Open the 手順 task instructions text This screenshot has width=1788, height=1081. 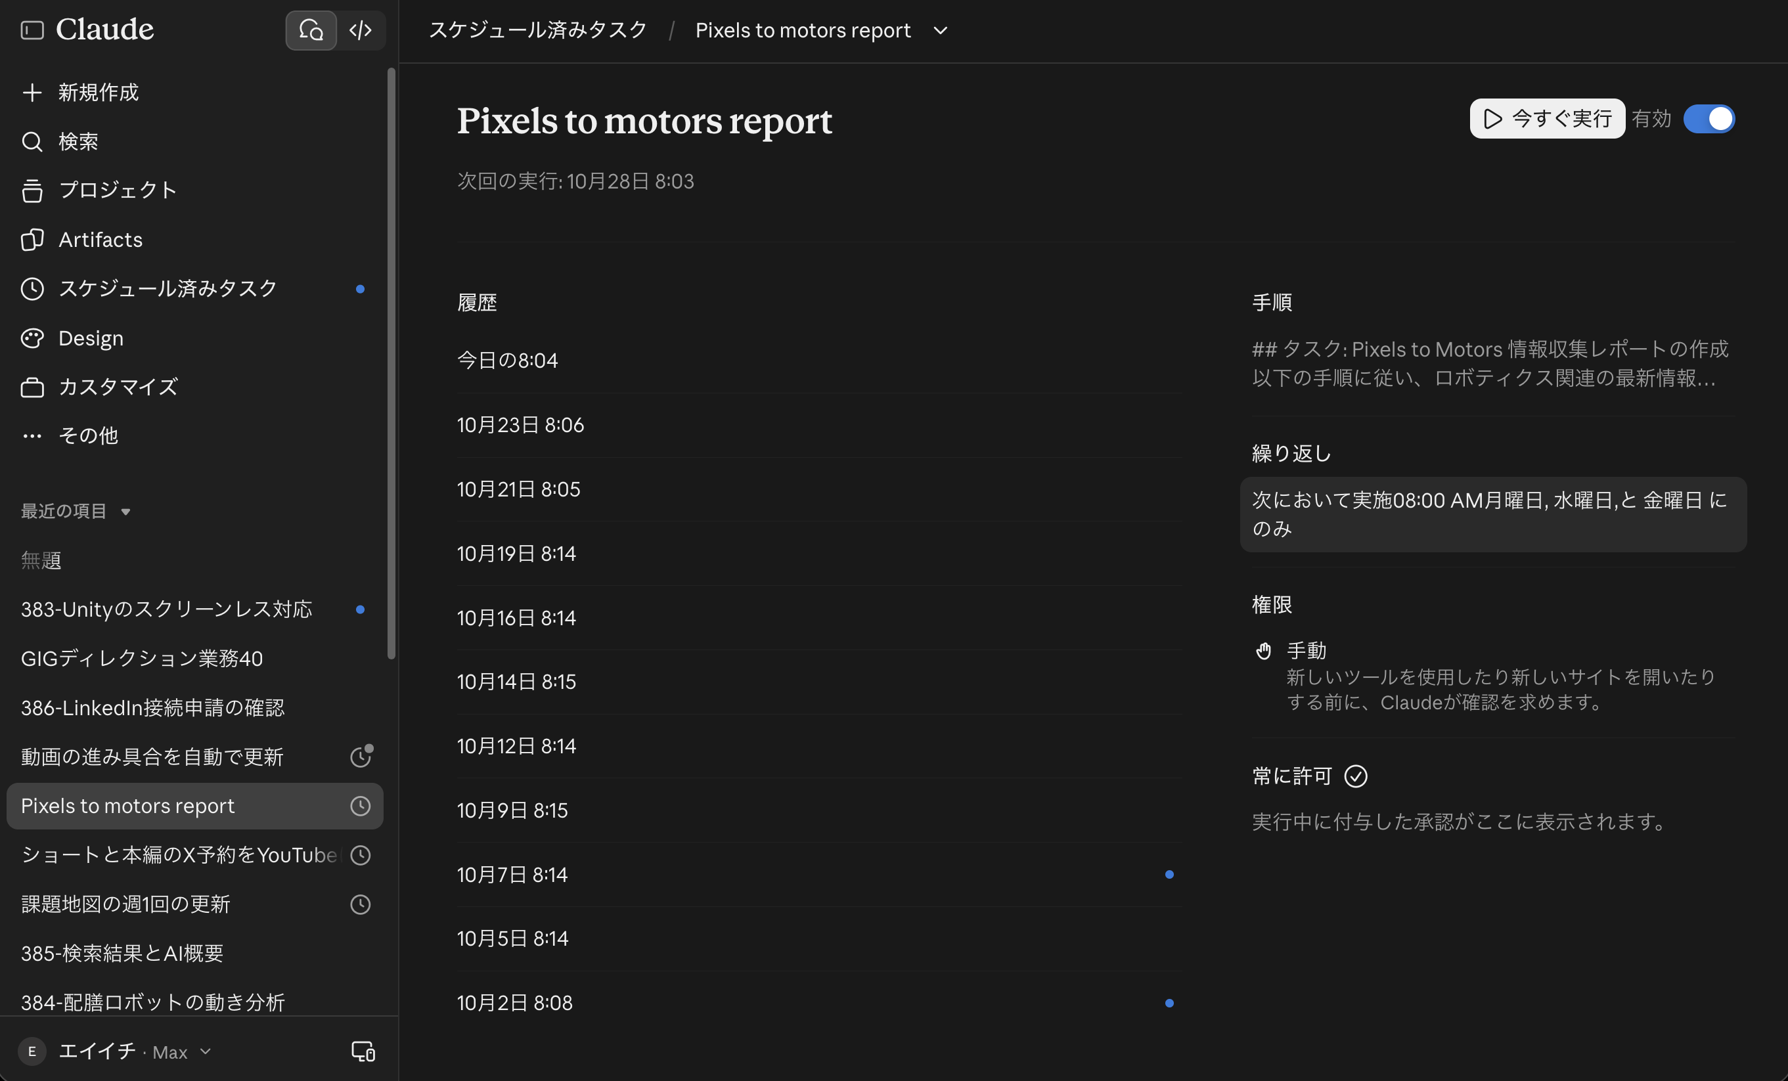[x=1490, y=363]
